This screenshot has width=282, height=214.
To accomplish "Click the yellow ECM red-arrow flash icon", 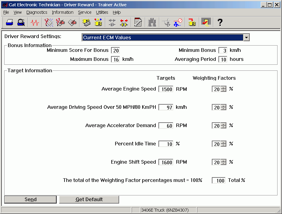I will click(192, 22).
